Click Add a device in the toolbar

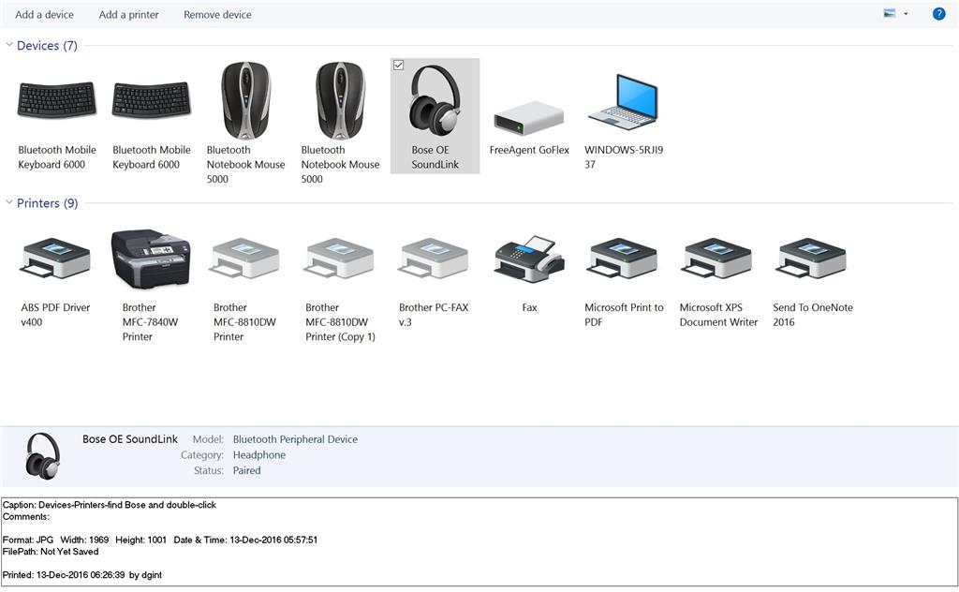pyautogui.click(x=45, y=15)
